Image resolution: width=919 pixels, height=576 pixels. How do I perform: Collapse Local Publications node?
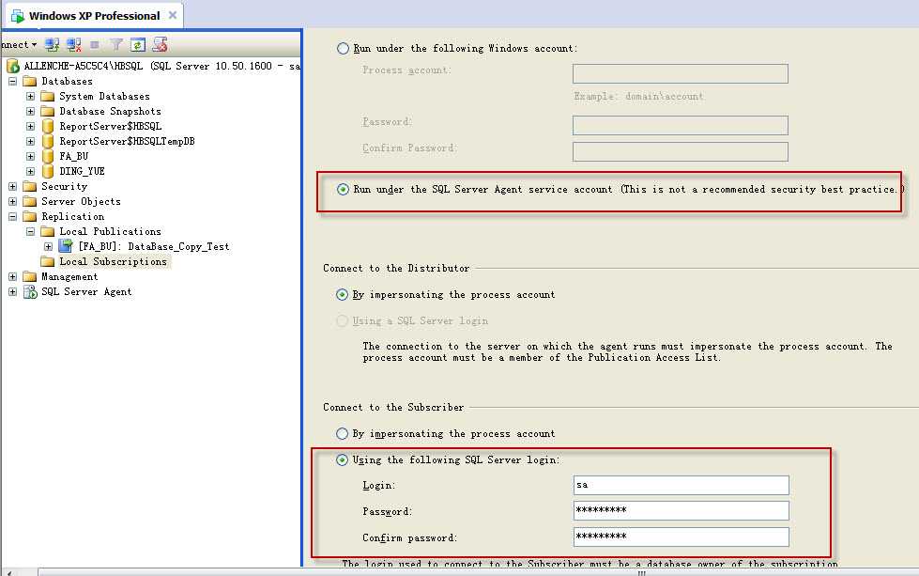click(30, 232)
